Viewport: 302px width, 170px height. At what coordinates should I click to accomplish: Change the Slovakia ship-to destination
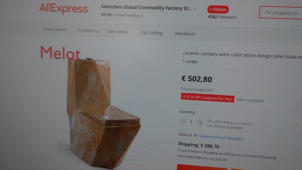pyautogui.click(x=221, y=137)
